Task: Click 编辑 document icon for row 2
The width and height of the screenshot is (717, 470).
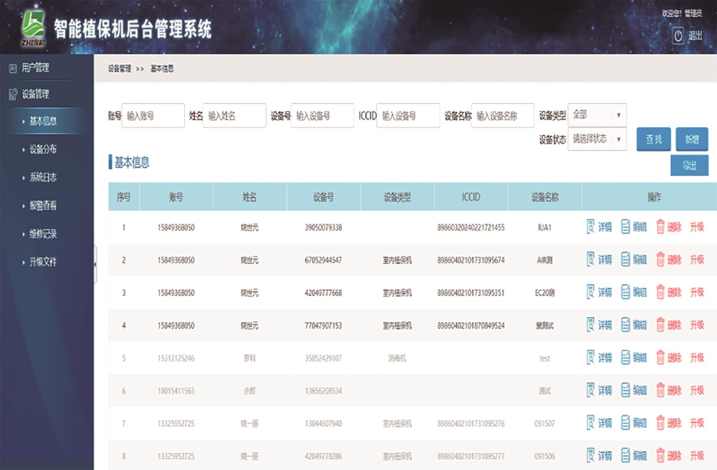Action: [625, 259]
